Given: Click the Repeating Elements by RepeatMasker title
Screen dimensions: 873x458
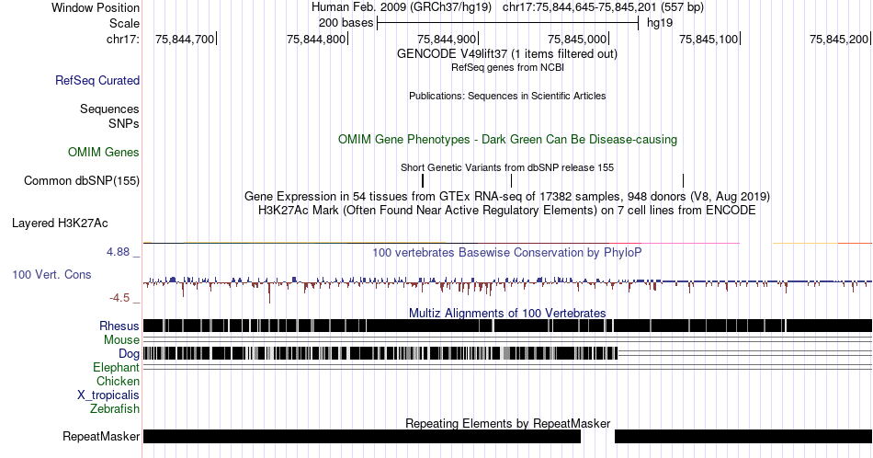Looking at the screenshot, I should [x=507, y=423].
